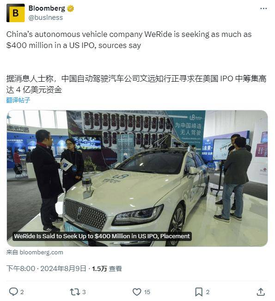The height and width of the screenshot is (301, 275).
Task: Click the like count number 15
Action: click(147, 292)
